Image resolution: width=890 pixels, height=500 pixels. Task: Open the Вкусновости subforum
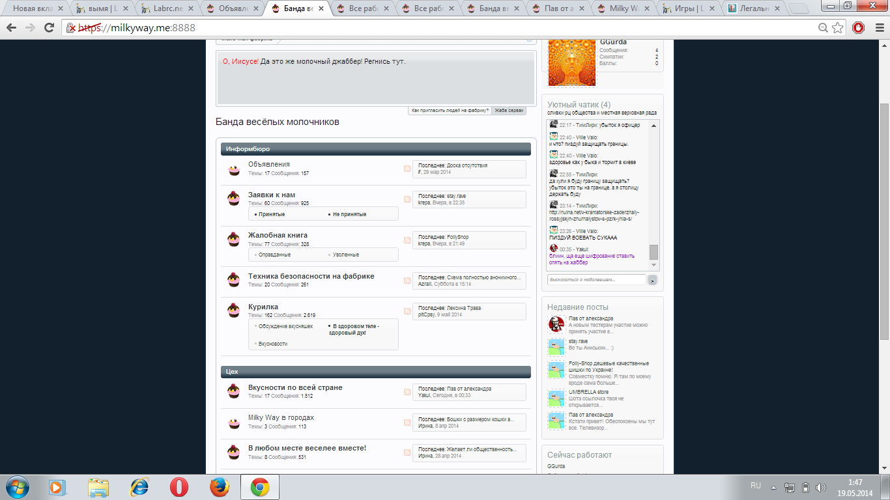point(272,344)
